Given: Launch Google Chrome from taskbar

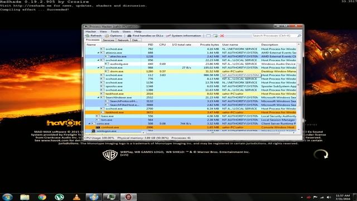Looking at the screenshot, I should click(42, 197).
